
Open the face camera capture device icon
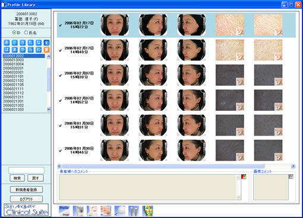tap(78, 211)
